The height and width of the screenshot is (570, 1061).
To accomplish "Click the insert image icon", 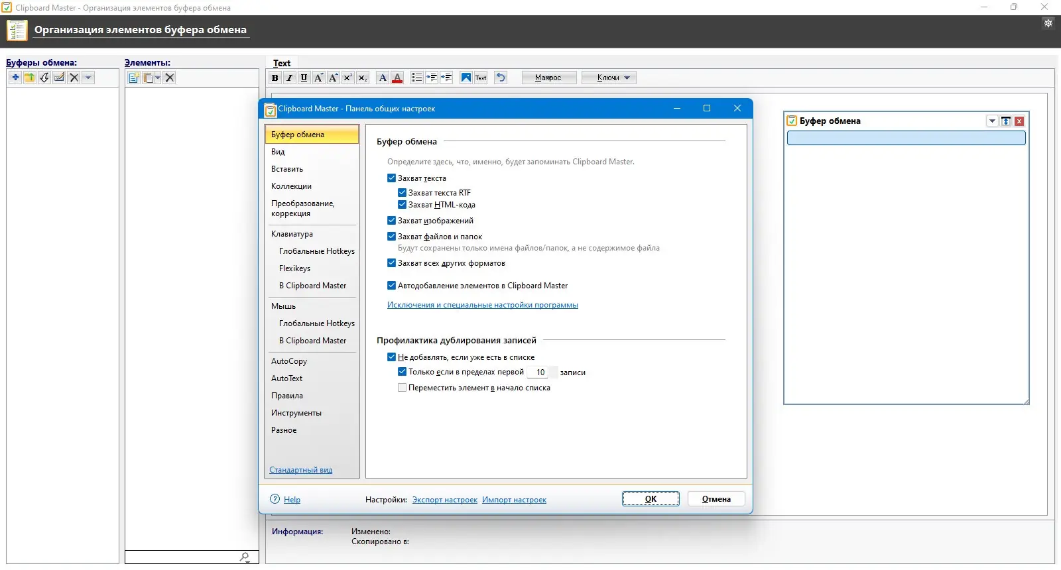I will [466, 78].
